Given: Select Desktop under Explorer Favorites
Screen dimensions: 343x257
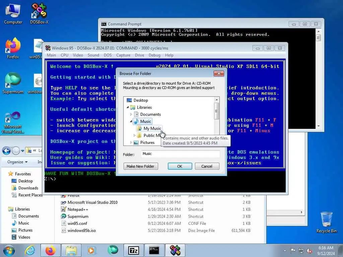Looking at the screenshot, I should pos(25,181).
